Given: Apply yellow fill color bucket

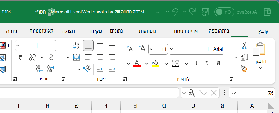Looking at the screenshot, I should tap(155, 63).
